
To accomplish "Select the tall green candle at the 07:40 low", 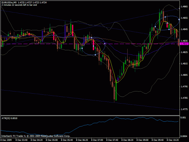I will tap(116, 90).
